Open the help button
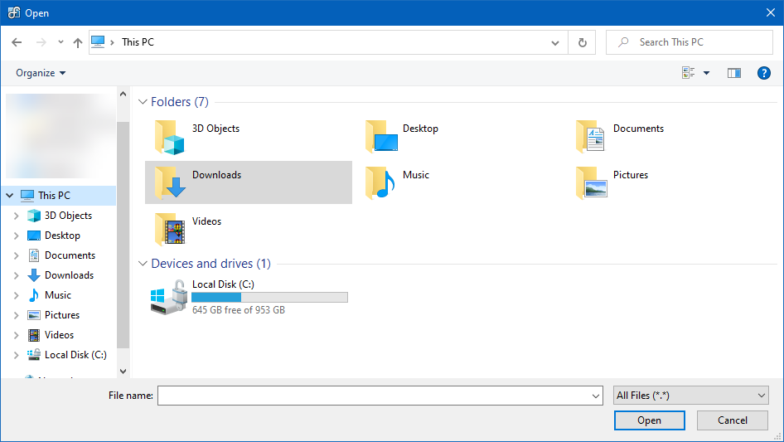Image resolution: width=784 pixels, height=442 pixels. pyautogui.click(x=763, y=73)
